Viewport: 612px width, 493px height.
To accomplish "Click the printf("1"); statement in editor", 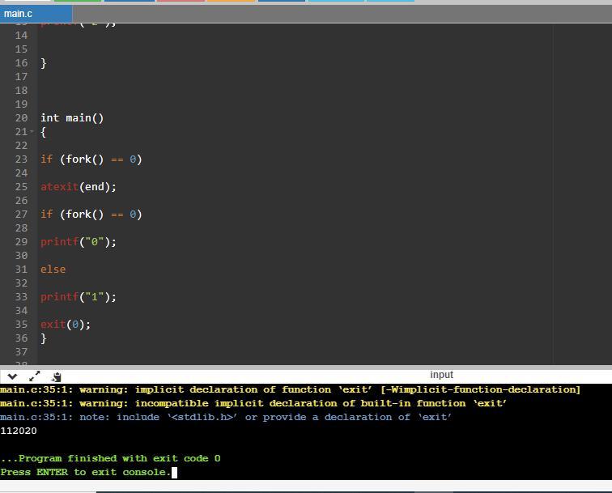I will pyautogui.click(x=79, y=297).
